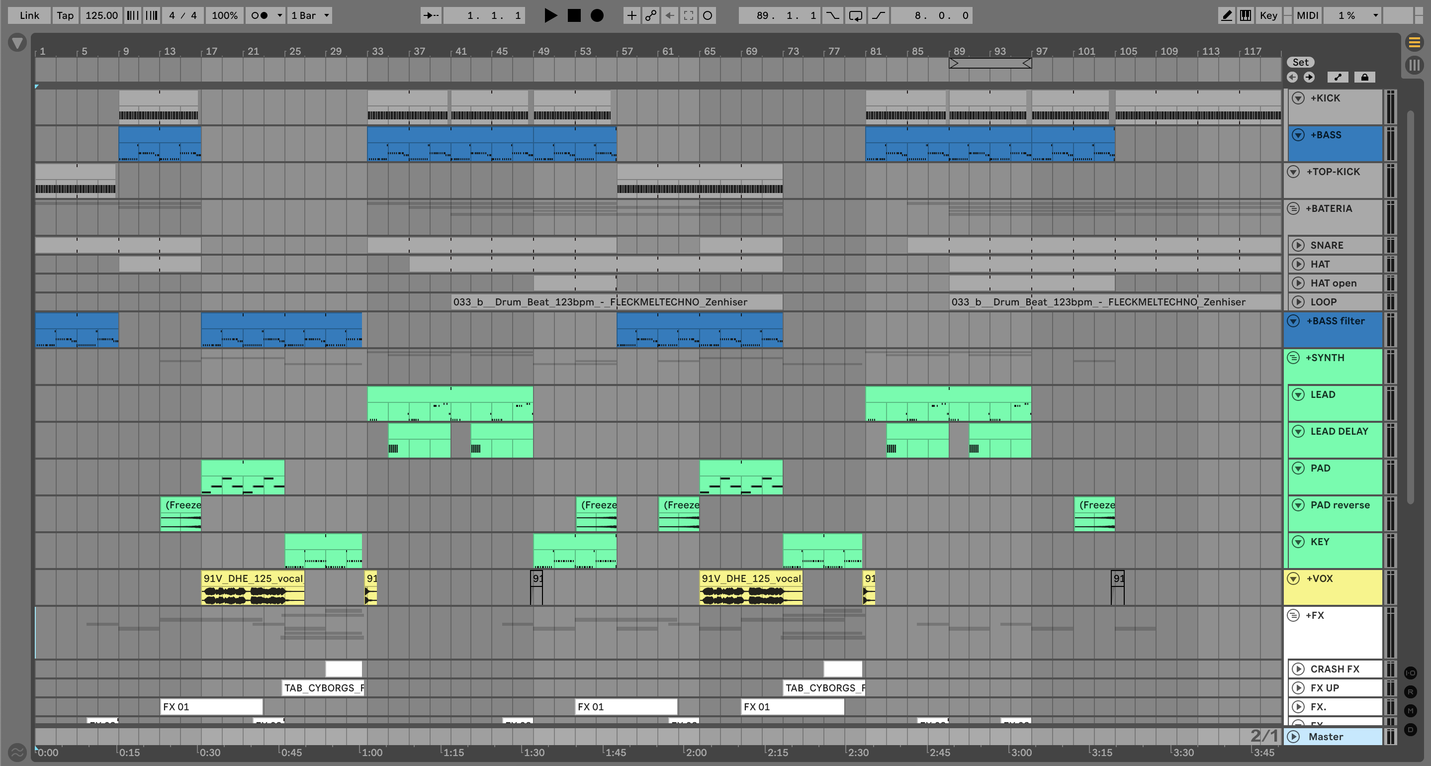Viewport: 1431px width, 766px height.
Task: Click the Phase Nudge Down icon
Action: click(x=132, y=15)
